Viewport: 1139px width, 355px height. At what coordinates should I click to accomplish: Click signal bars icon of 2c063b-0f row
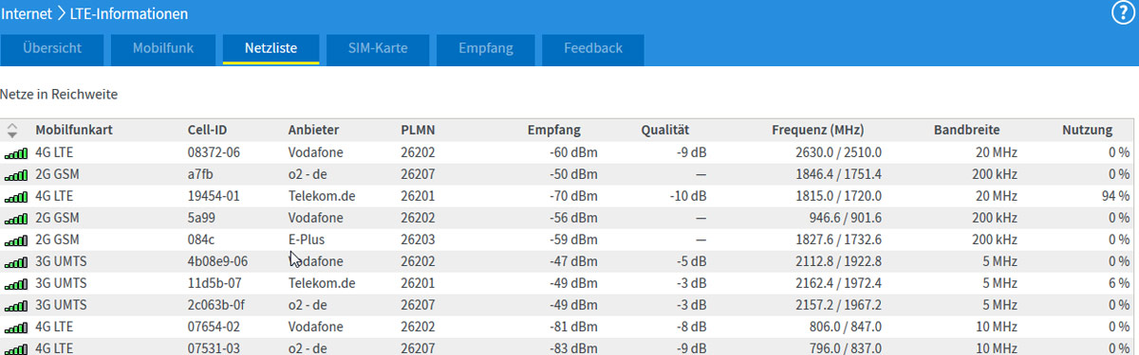tap(16, 305)
